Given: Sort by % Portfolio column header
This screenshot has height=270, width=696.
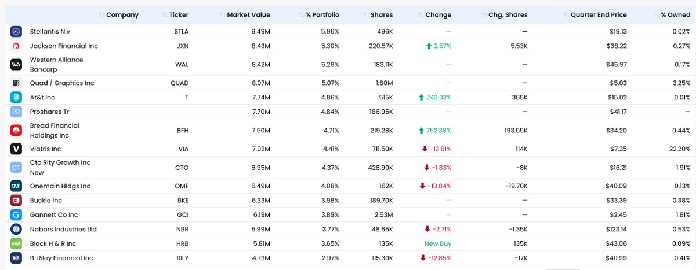Looking at the screenshot, I should tap(318, 14).
